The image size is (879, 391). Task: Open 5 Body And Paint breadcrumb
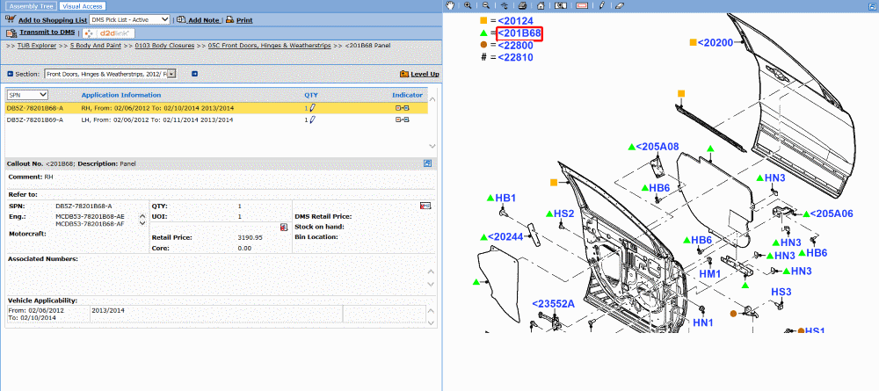[96, 46]
